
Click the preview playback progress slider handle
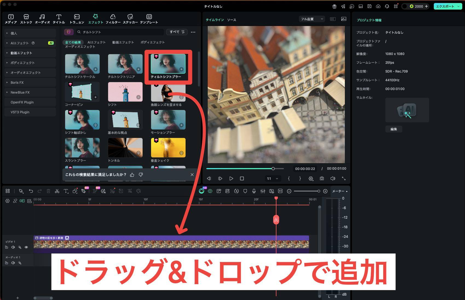point(273,169)
